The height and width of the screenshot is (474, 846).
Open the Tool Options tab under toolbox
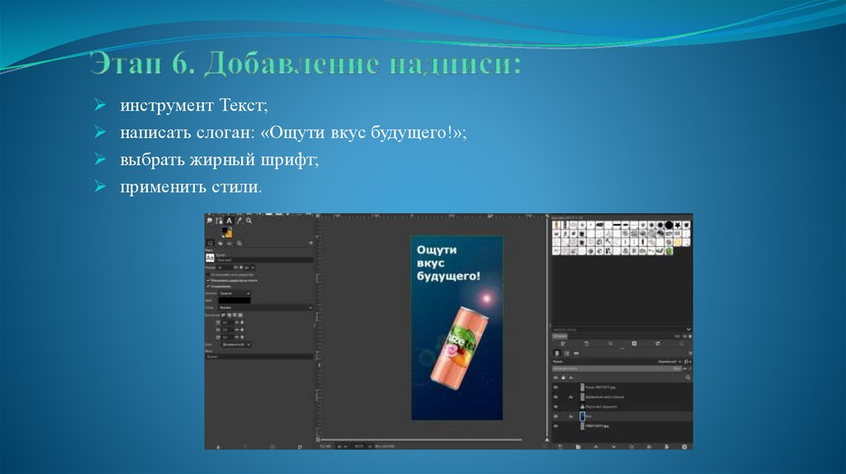pos(211,244)
